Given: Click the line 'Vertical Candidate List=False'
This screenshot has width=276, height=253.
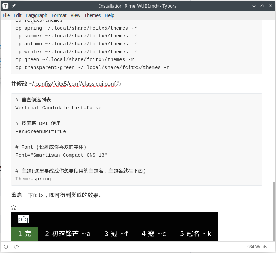Looking at the screenshot, I should [58, 108].
